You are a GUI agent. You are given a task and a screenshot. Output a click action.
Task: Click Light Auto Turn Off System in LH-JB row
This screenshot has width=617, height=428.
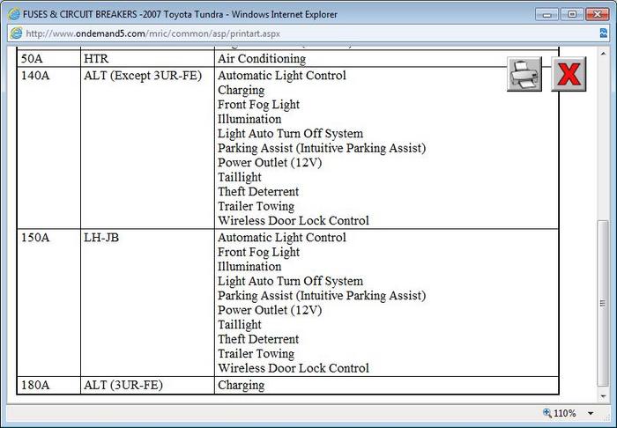290,281
